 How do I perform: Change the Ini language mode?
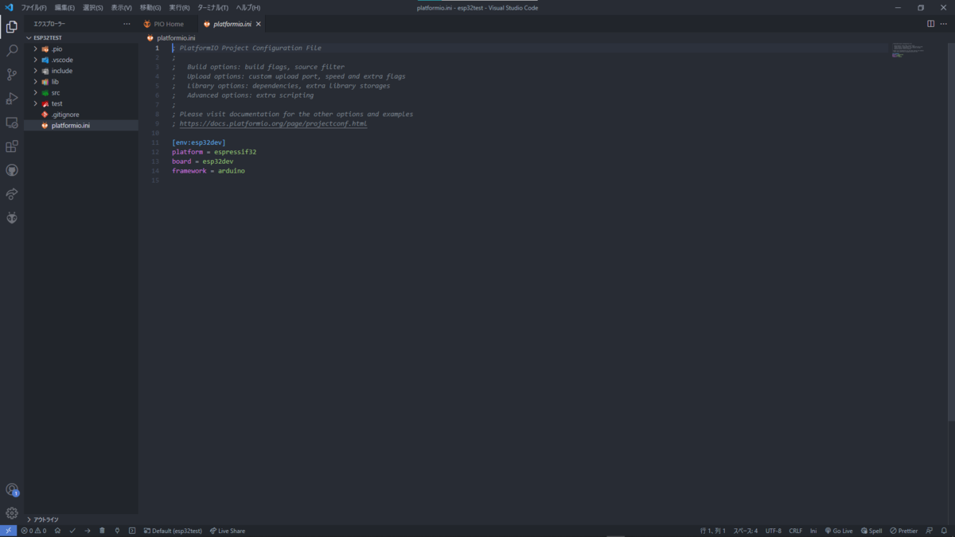tap(813, 531)
